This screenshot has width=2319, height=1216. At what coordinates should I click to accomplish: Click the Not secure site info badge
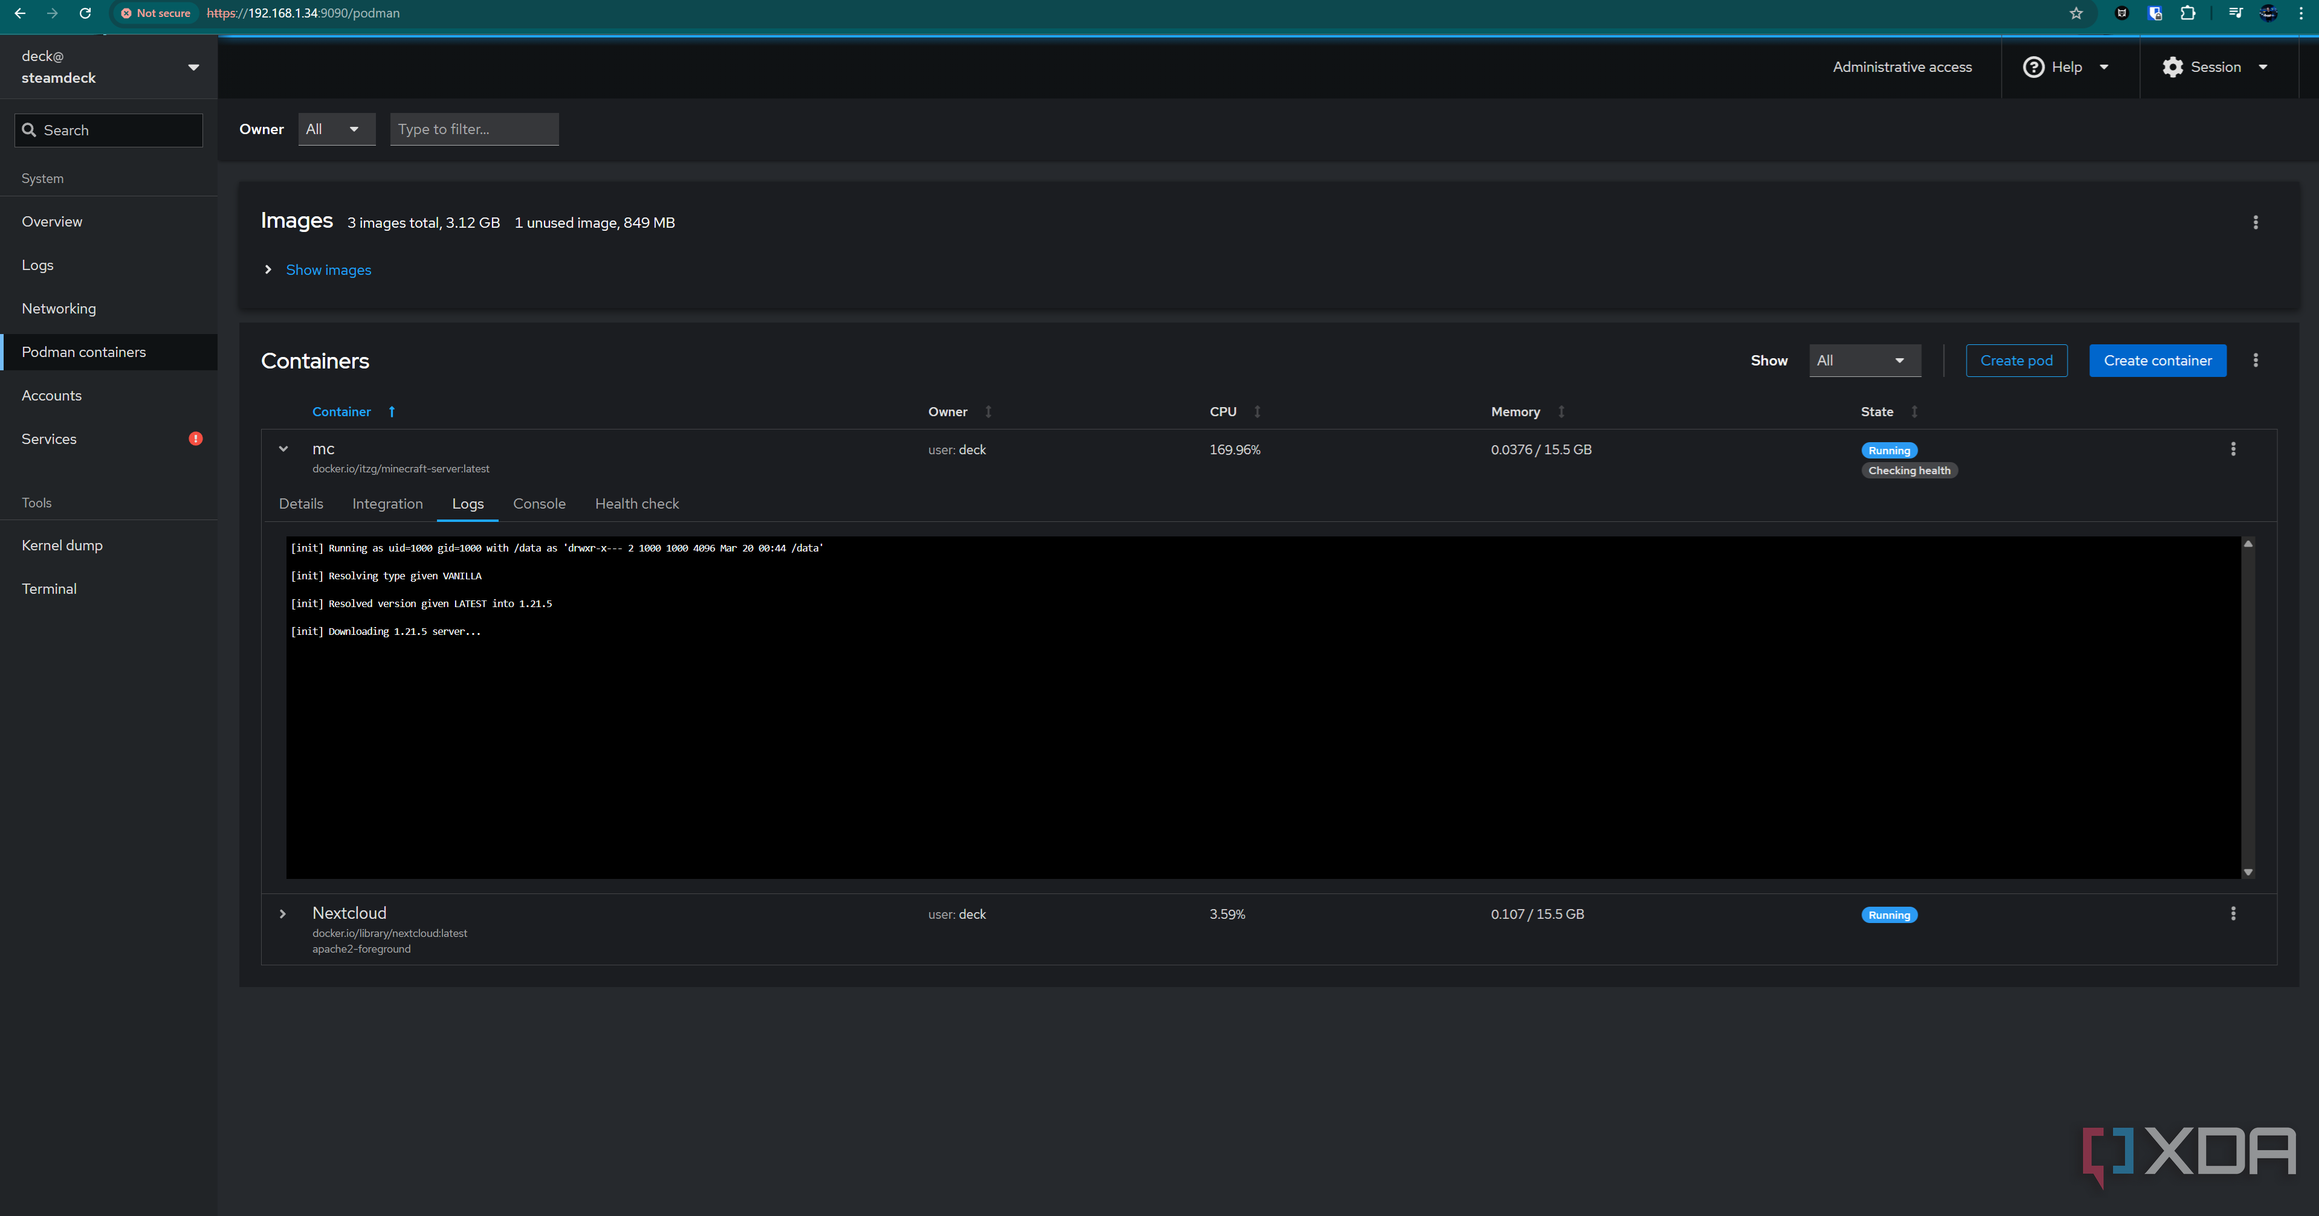point(156,13)
